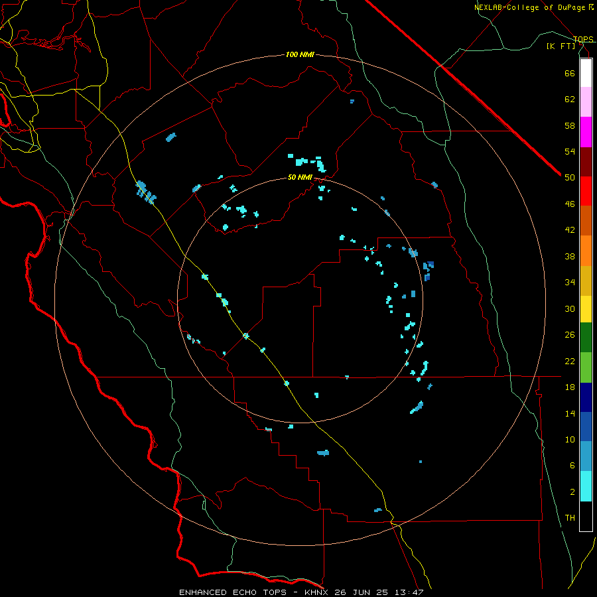Select the bright orange segment of the tops scale
Image resolution: width=597 pixels, height=597 pixels.
586,251
